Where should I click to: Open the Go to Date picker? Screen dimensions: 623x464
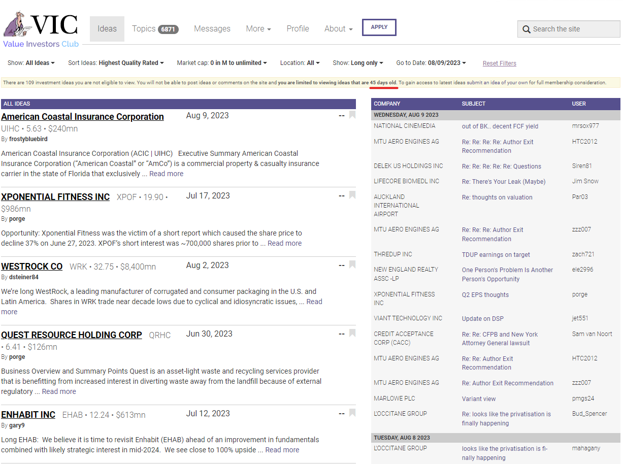pos(431,63)
